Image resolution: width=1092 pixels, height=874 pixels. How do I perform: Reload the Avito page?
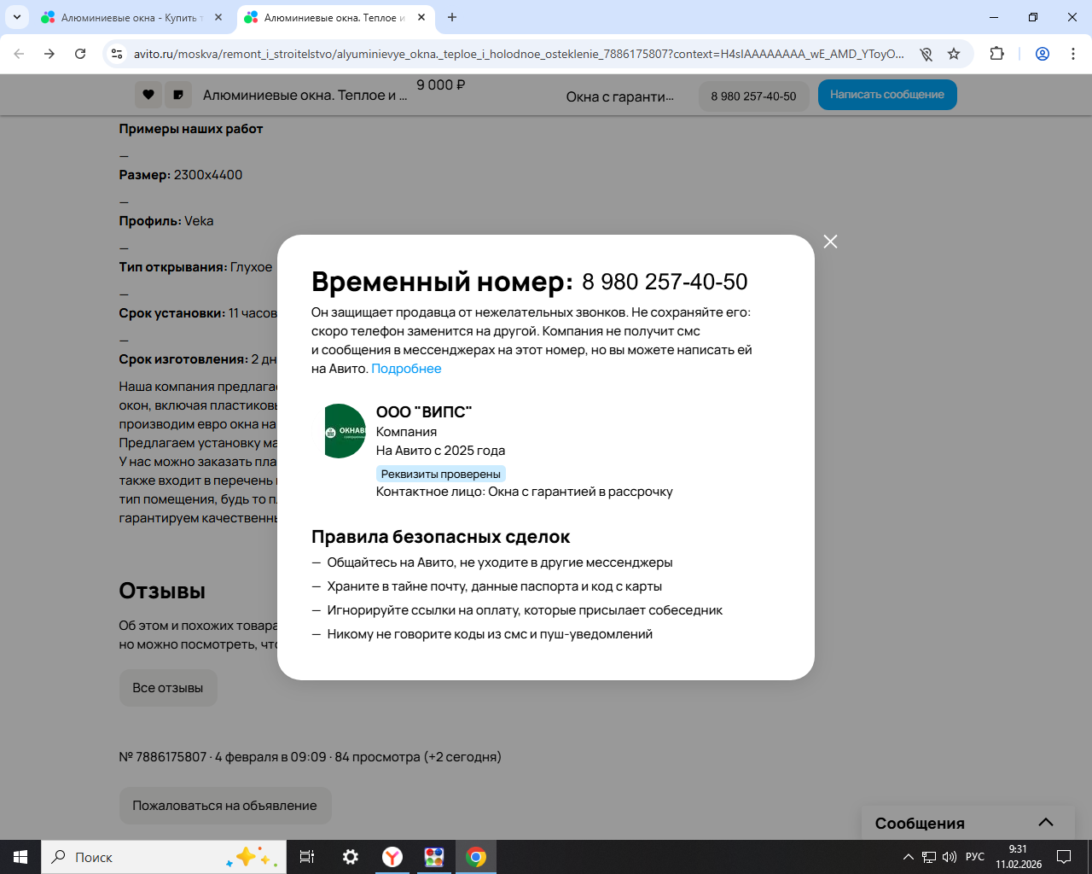pyautogui.click(x=80, y=54)
